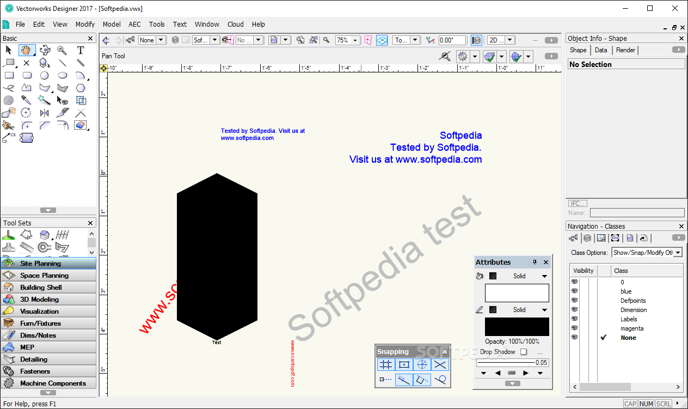The height and width of the screenshot is (409, 688).
Task: Select the Fillet tool
Action: pyautogui.click(x=27, y=125)
